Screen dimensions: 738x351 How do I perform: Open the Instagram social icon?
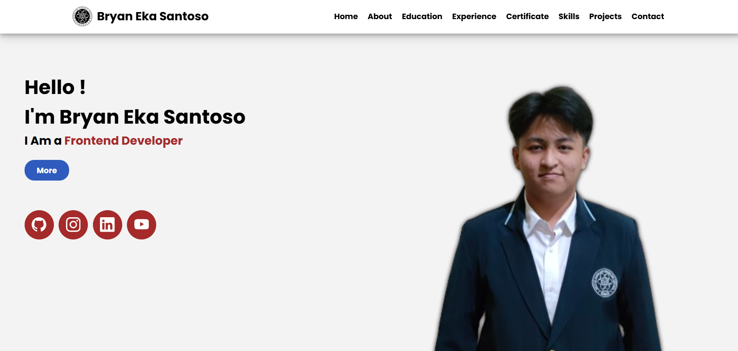(73, 225)
